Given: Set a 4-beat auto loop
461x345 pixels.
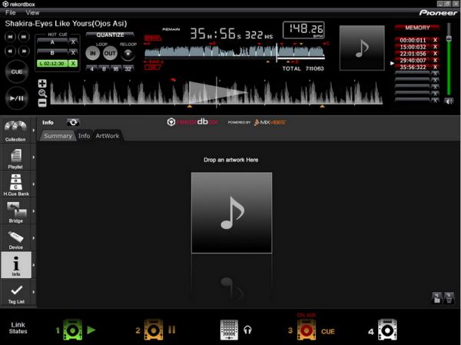Looking at the screenshot, I should [92, 69].
